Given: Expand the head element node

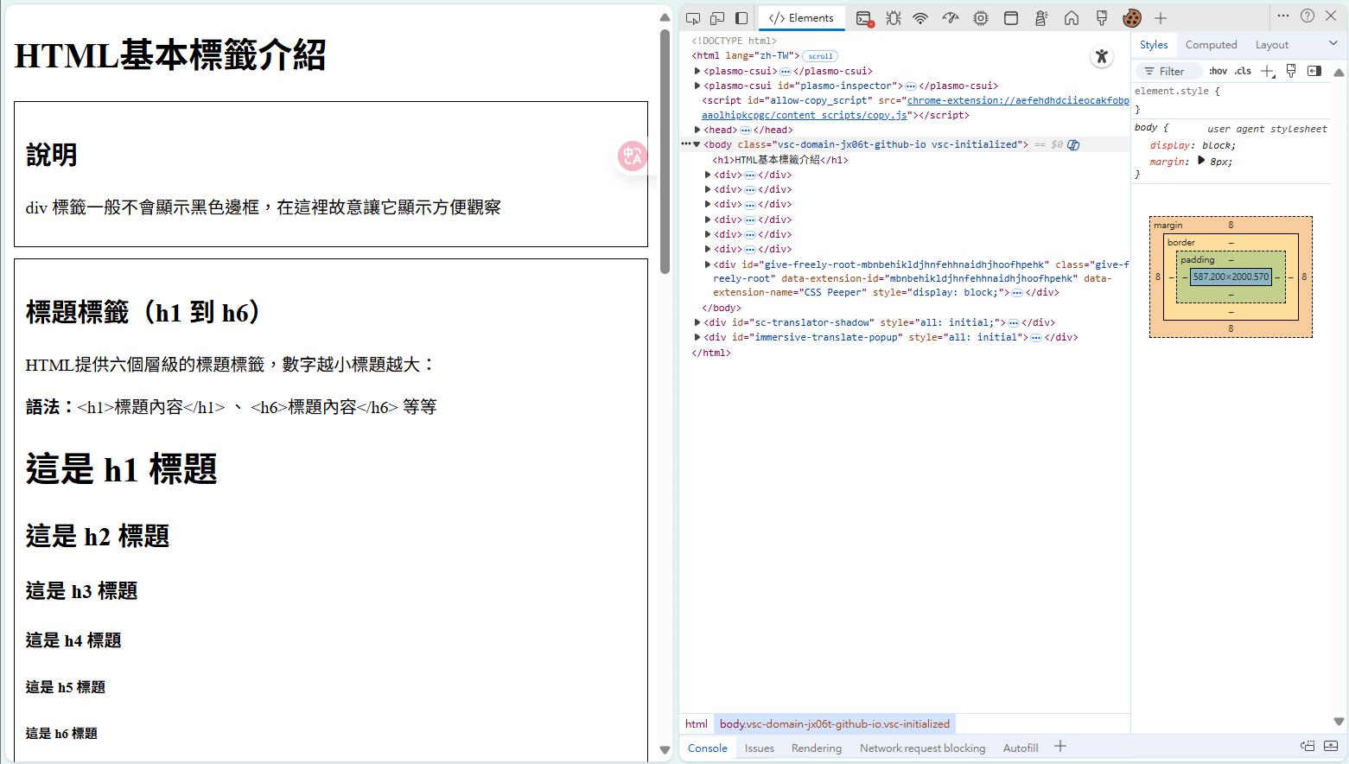Looking at the screenshot, I should (x=697, y=130).
